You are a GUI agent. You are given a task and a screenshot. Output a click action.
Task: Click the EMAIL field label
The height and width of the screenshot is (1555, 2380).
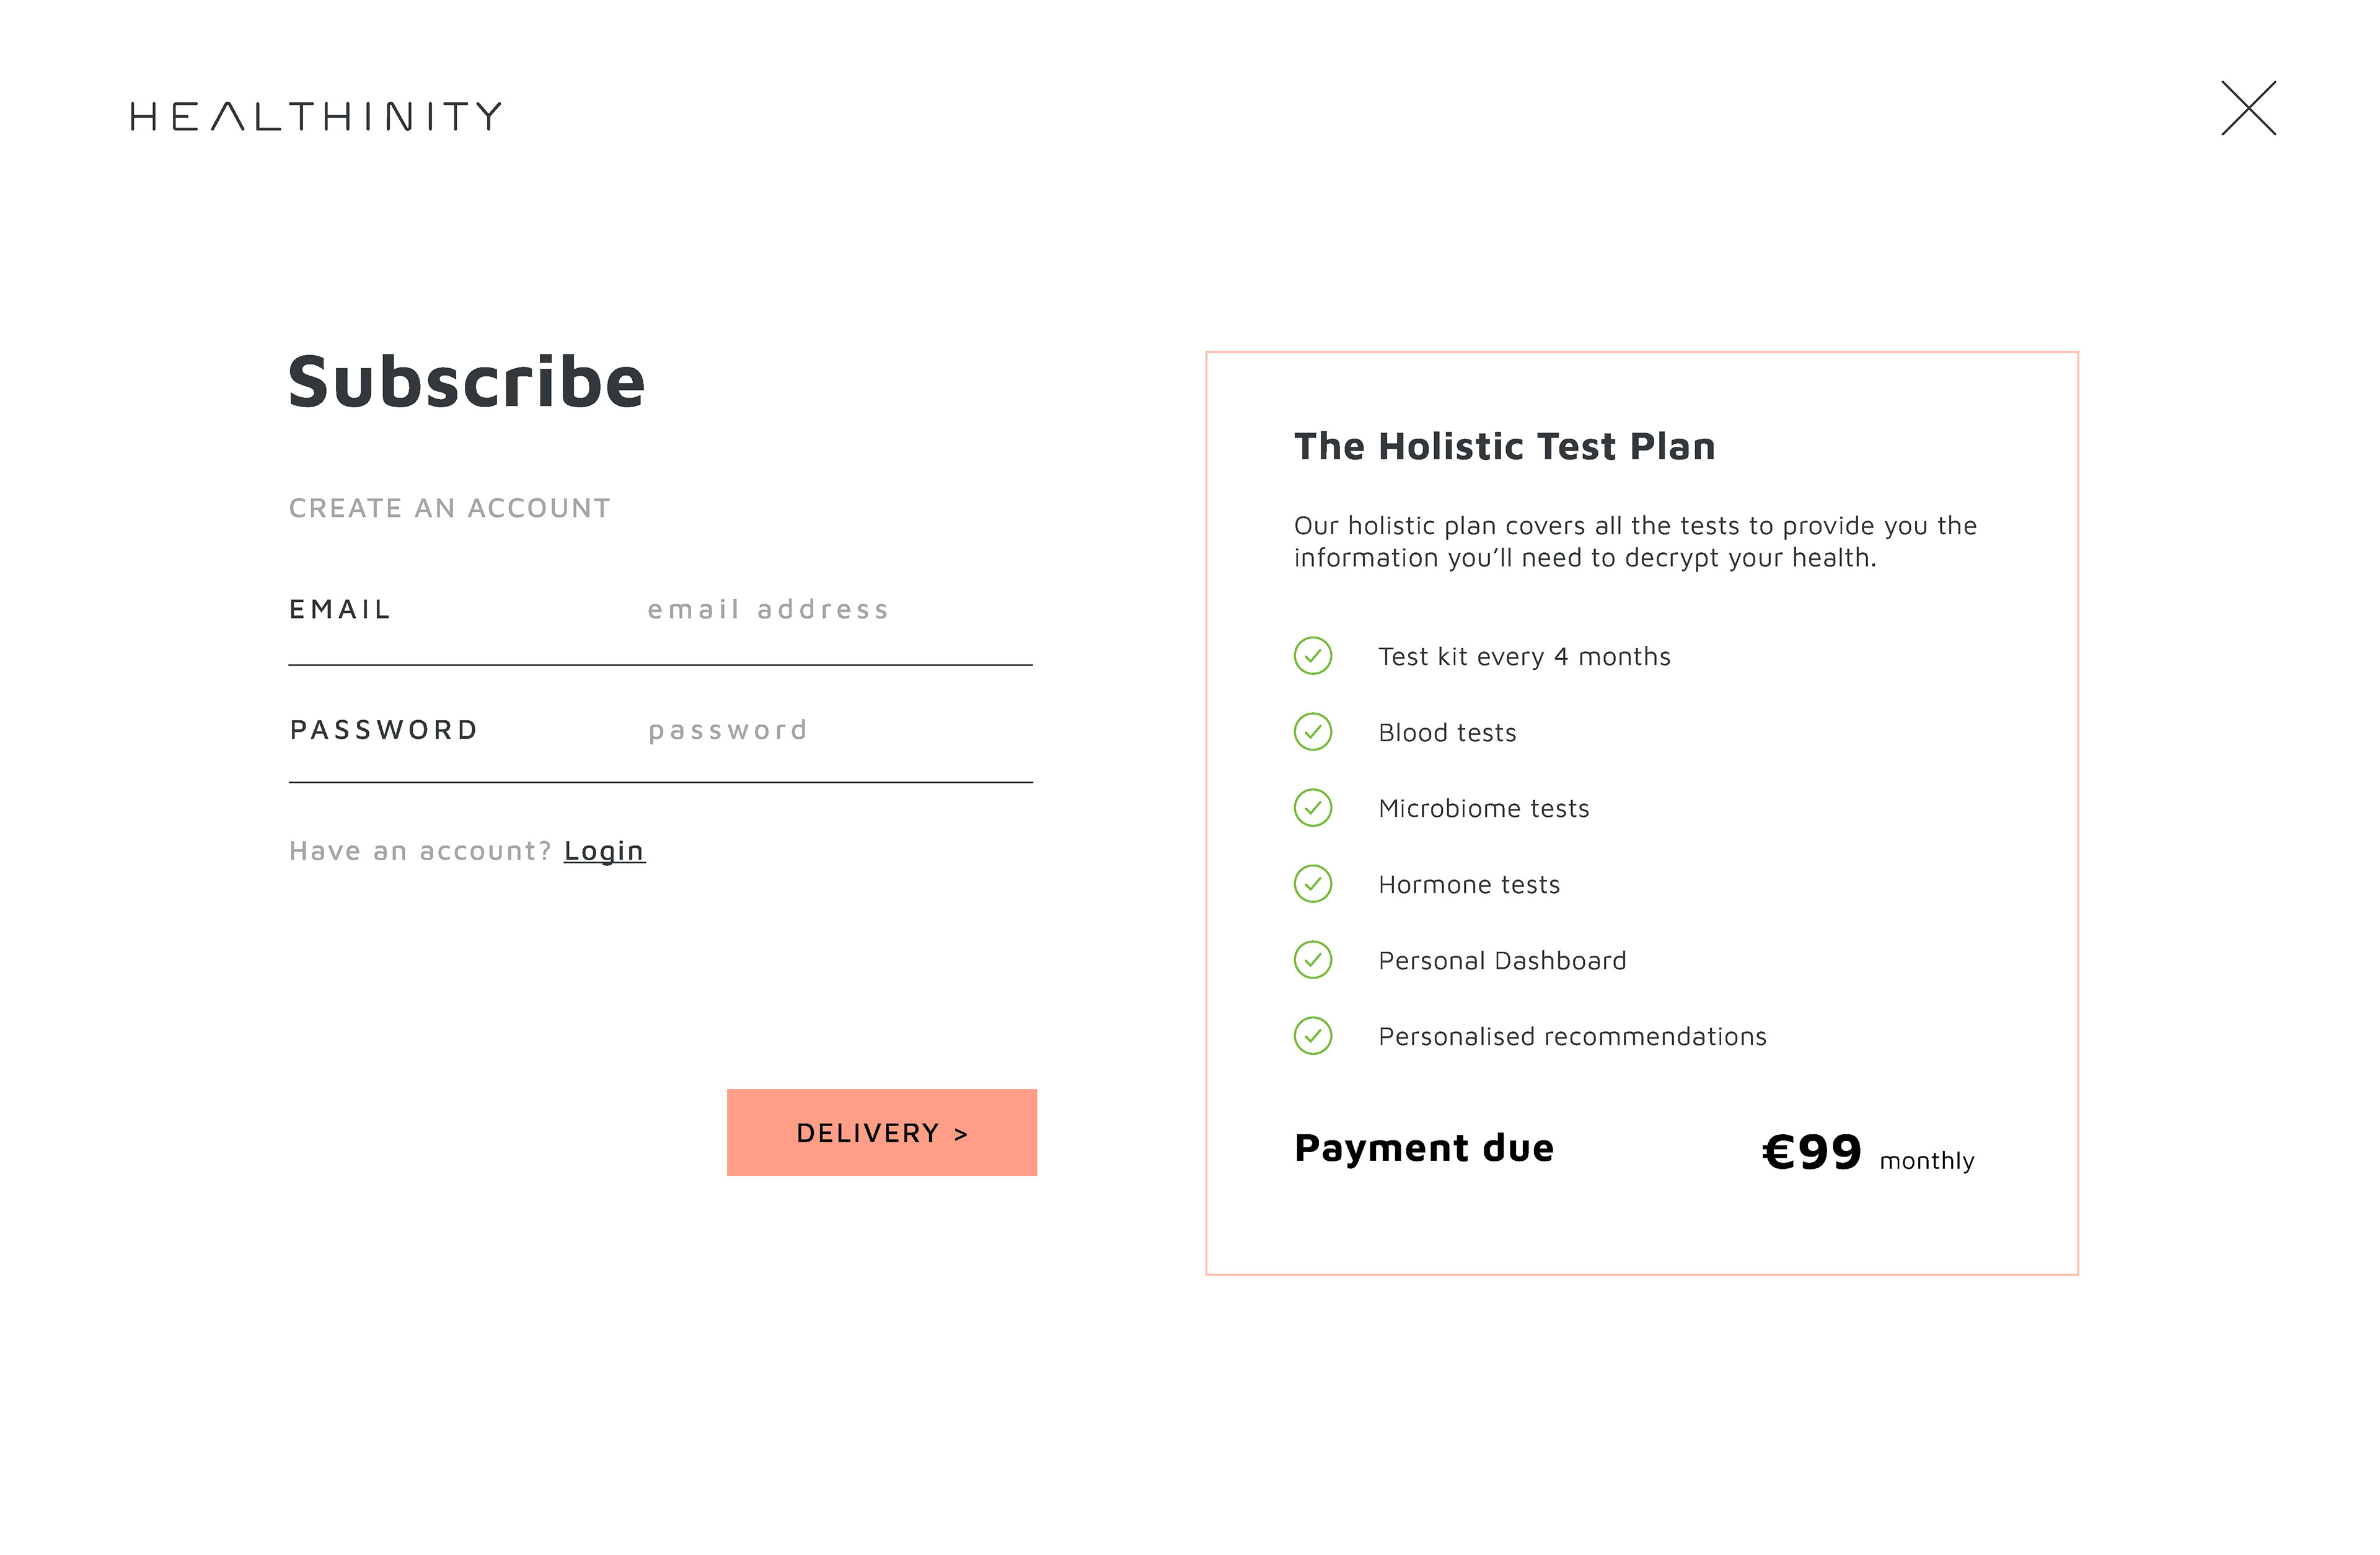pos(340,610)
